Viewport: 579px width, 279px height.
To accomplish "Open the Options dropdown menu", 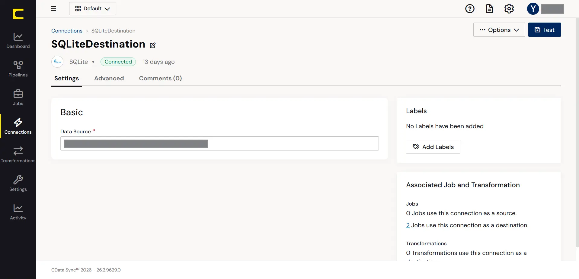I will coord(499,30).
